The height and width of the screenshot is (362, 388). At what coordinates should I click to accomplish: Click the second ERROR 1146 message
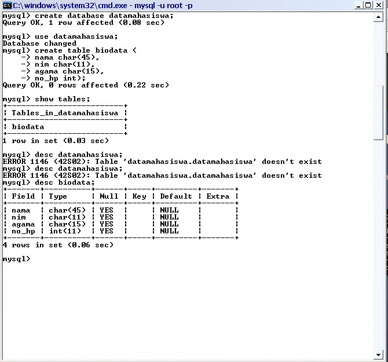(162, 175)
